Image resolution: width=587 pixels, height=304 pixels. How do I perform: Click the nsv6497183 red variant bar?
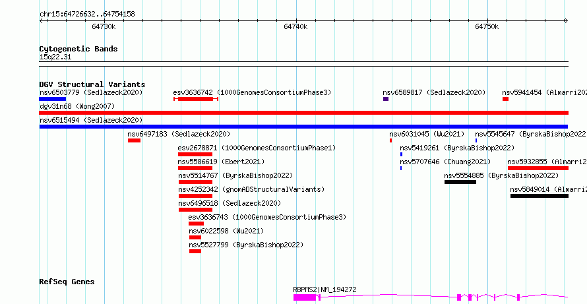coord(134,140)
